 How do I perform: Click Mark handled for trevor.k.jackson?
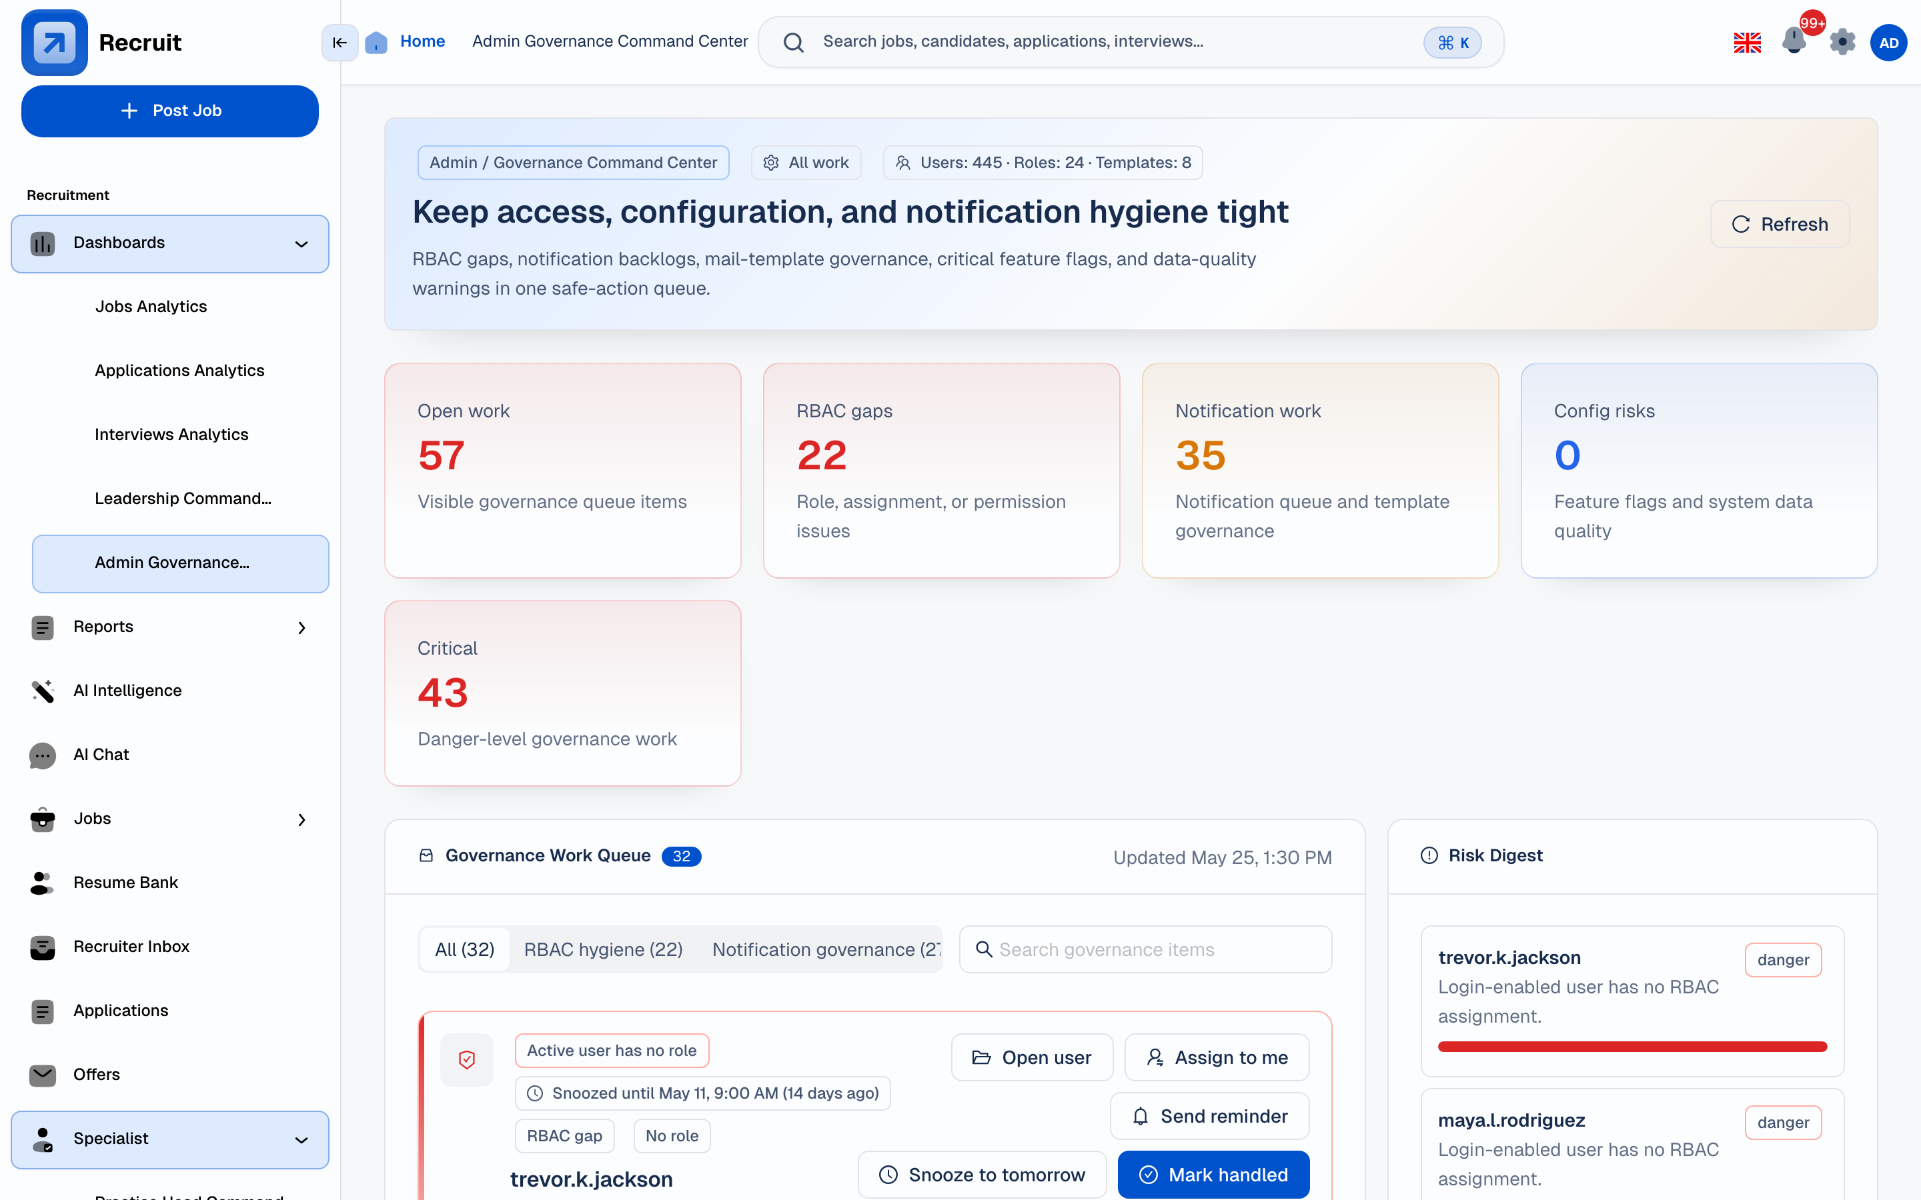click(1213, 1175)
